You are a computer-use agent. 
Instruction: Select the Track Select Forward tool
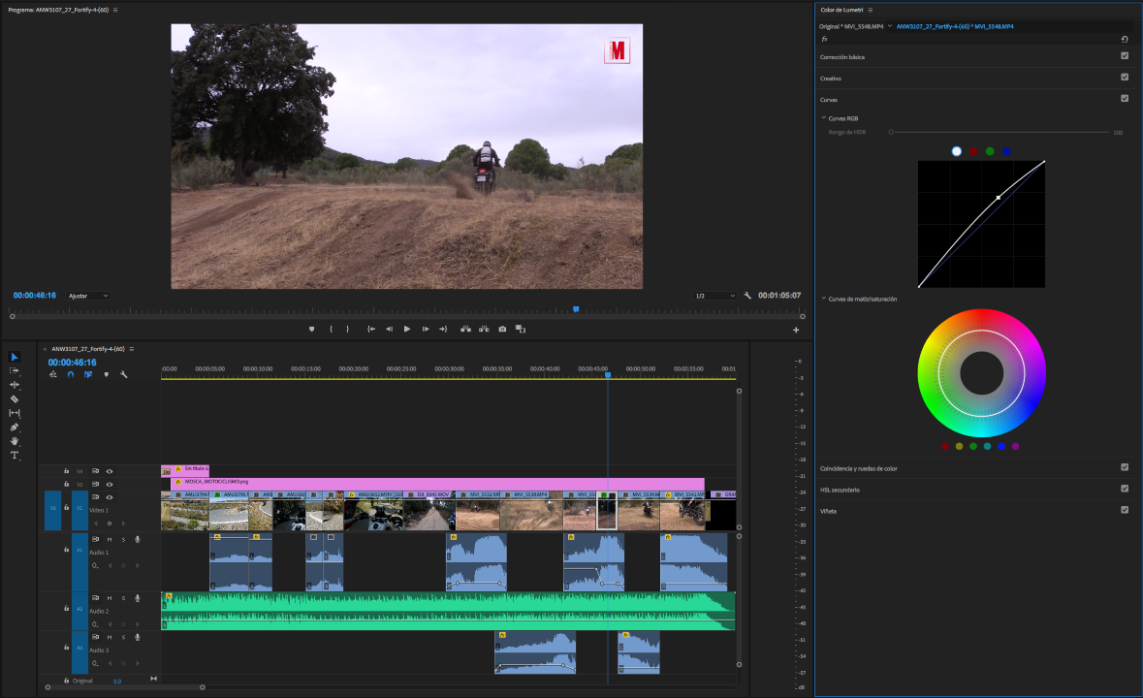14,371
